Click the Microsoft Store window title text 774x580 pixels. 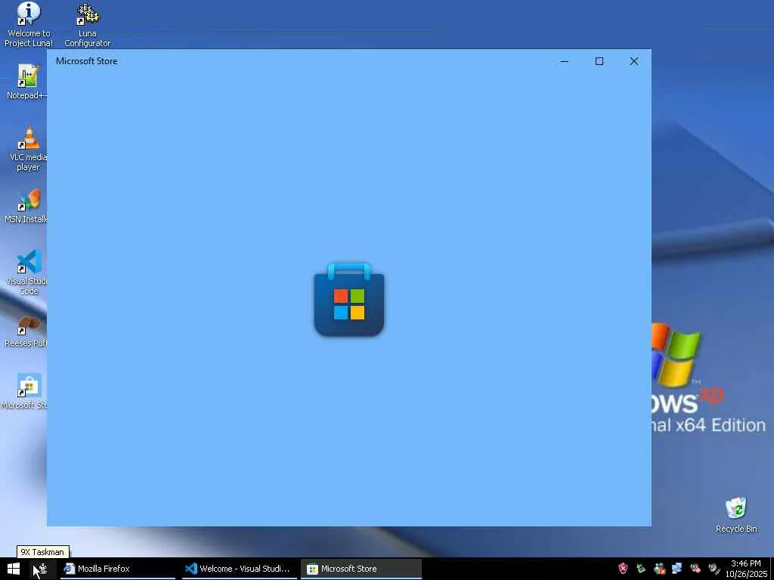click(x=86, y=61)
